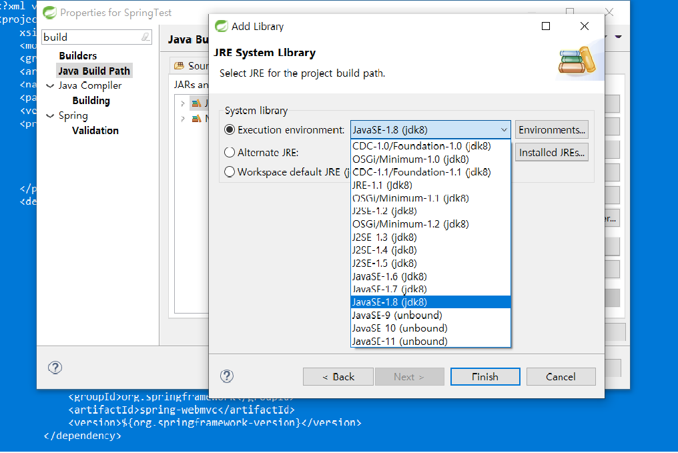This screenshot has height=453, width=678.
Task: Choose JavaSE-9 (unbound) environment
Action: click(430, 315)
